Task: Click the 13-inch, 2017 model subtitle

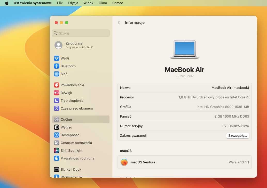Action: click(x=185, y=76)
